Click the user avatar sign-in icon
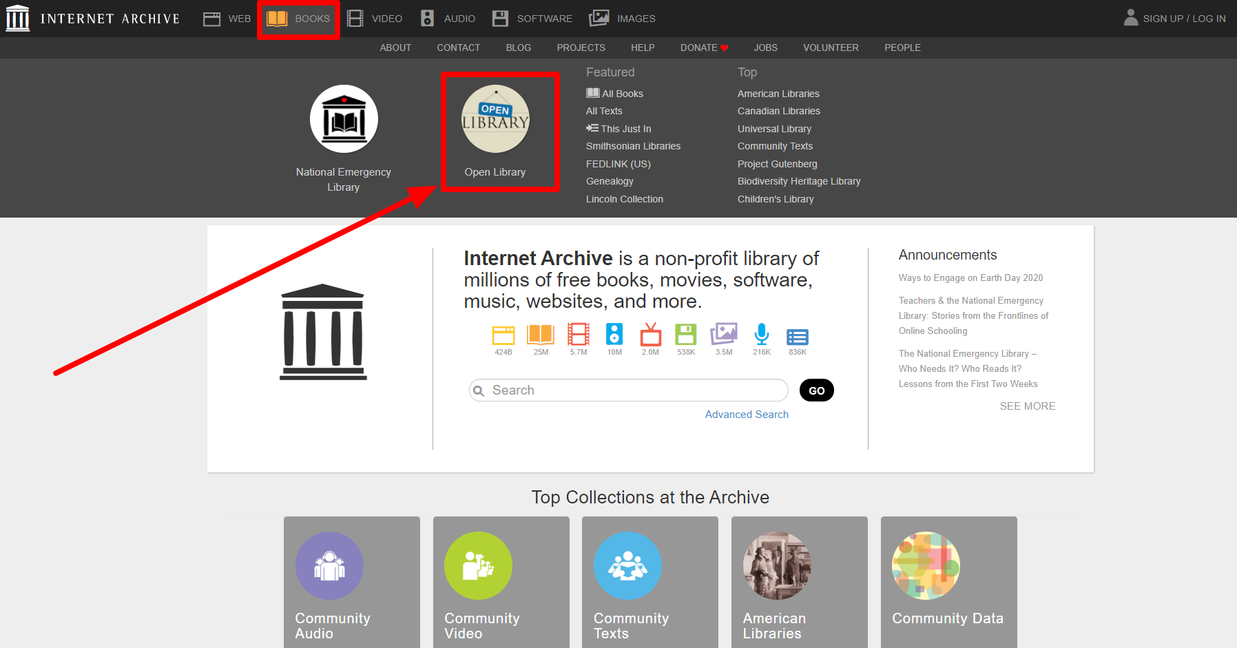 [x=1131, y=17]
